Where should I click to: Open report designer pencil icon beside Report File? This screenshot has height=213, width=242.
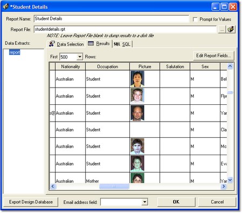tap(231, 29)
